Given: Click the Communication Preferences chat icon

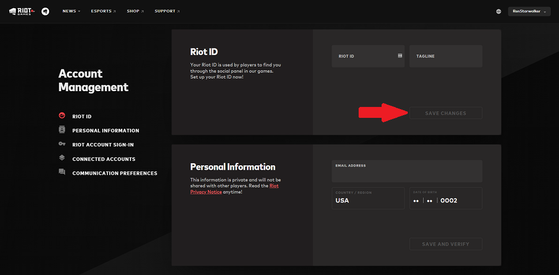Looking at the screenshot, I should pos(62,172).
